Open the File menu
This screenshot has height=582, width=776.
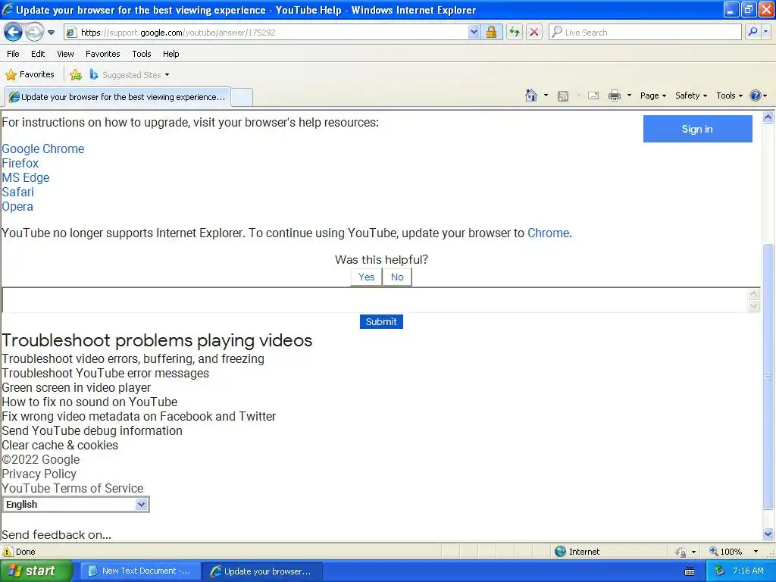13,54
